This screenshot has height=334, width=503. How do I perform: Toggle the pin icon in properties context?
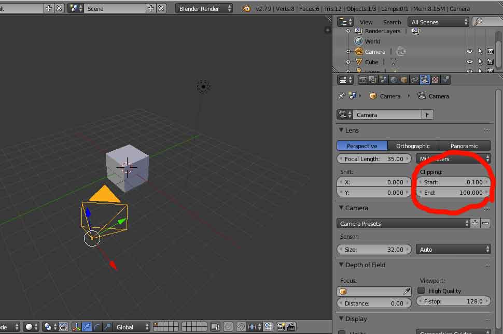click(x=341, y=96)
